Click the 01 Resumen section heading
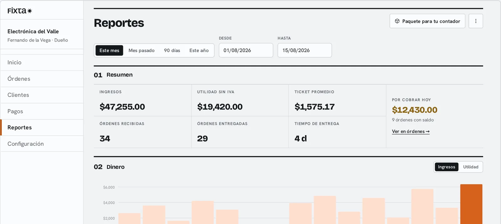 click(113, 75)
